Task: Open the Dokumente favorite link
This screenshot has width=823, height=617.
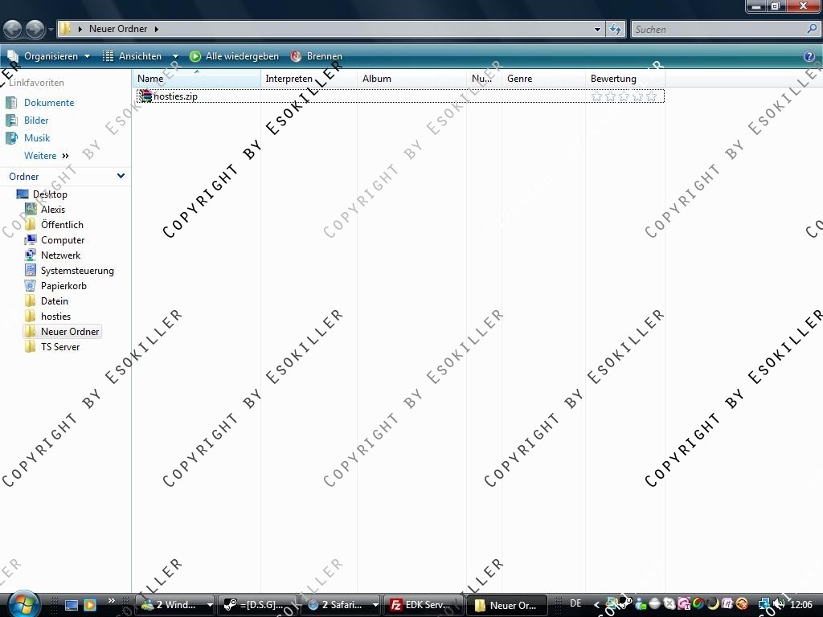Action: pyautogui.click(x=48, y=103)
